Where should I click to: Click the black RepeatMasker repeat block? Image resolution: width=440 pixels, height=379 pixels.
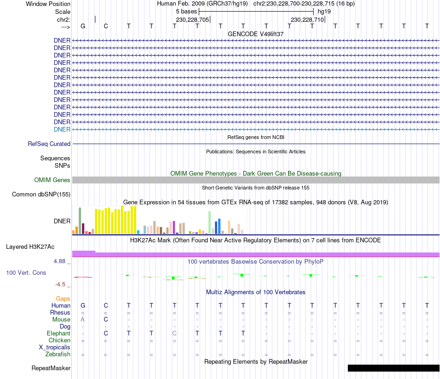393,368
